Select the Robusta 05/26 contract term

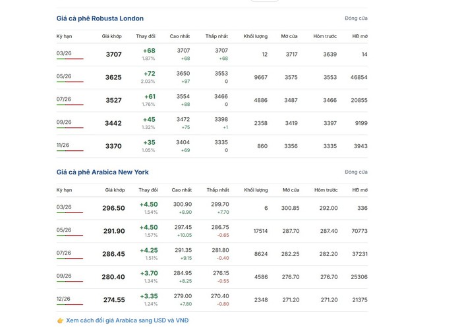[64, 76]
